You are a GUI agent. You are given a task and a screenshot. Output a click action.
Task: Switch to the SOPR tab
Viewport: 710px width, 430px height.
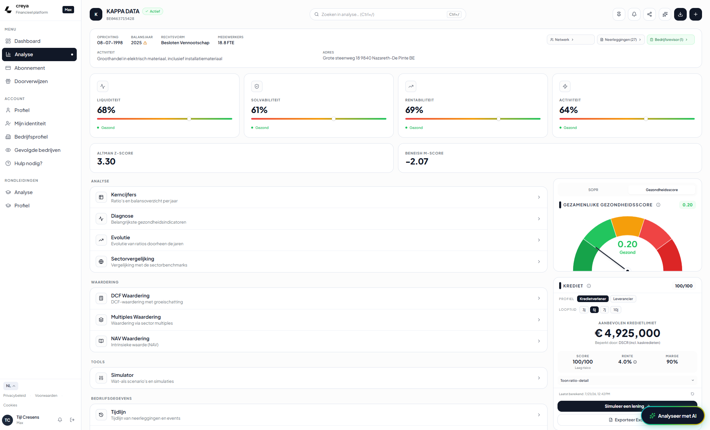tap(593, 190)
